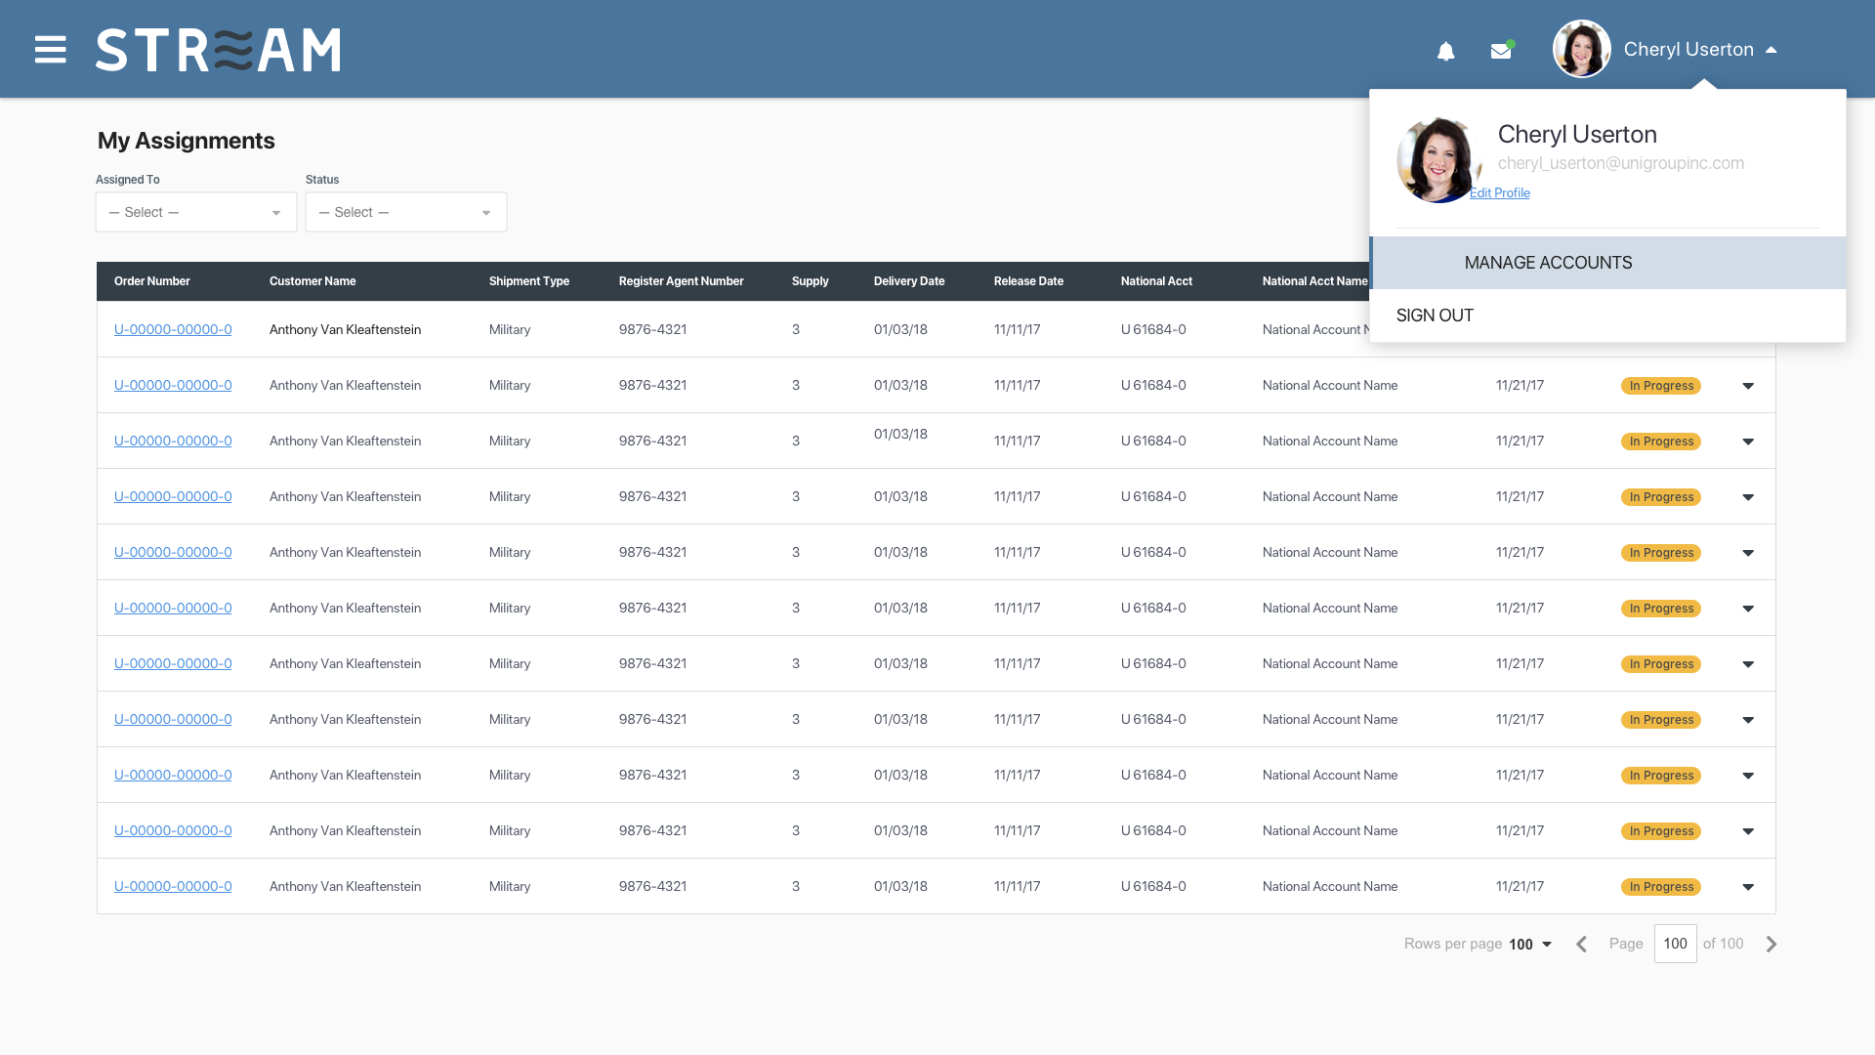Open first order number U-00000-00000-0 link
Screen dimensions: 1875x1055
(x=173, y=329)
